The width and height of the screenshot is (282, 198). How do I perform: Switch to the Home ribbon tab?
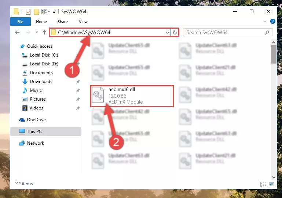pos(41,22)
